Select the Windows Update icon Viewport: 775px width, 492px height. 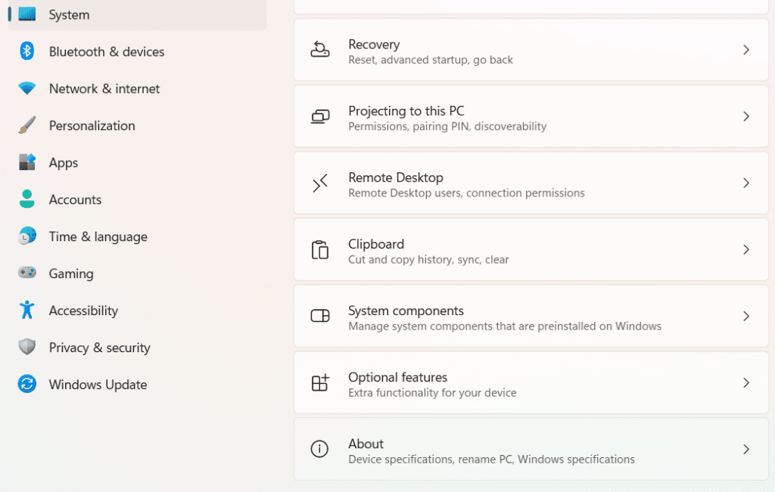coord(26,384)
